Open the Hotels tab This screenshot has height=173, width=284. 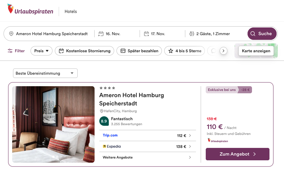[x=71, y=12]
